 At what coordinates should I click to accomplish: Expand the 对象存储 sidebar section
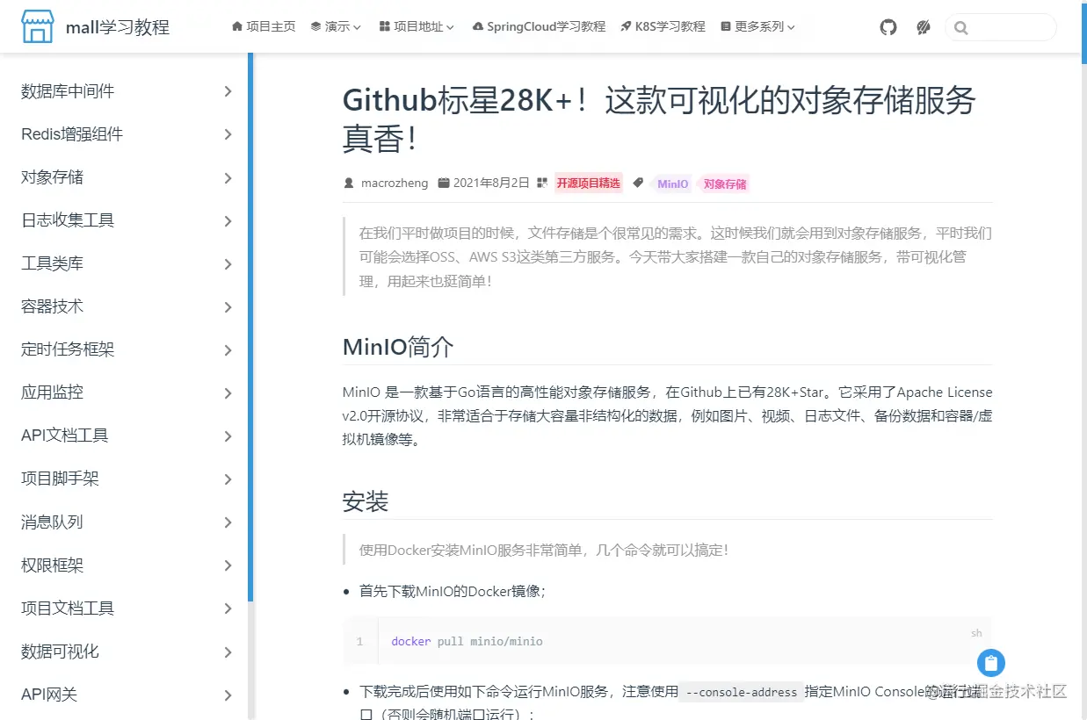(127, 177)
